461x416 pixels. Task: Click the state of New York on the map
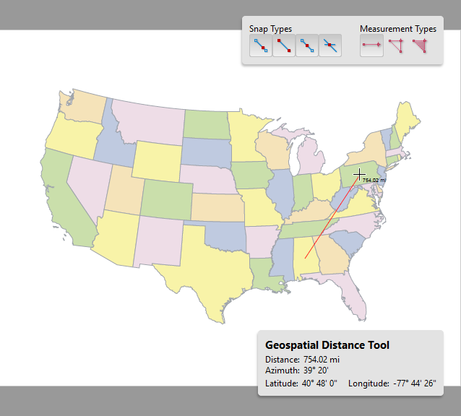372,149
